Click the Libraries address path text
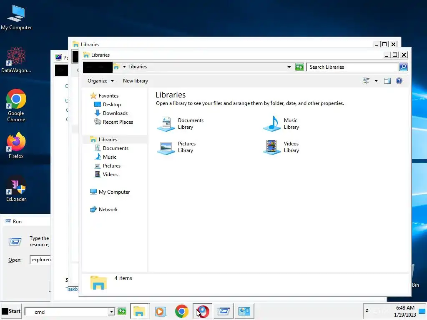427x320 pixels. (138, 67)
